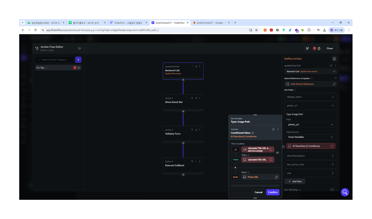Add action below Validate Form node
Viewport: 372px width, 219px height.
[183, 143]
